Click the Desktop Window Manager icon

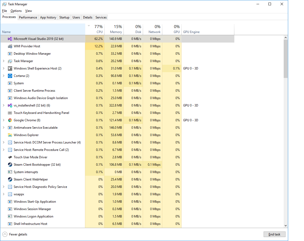click(10, 54)
